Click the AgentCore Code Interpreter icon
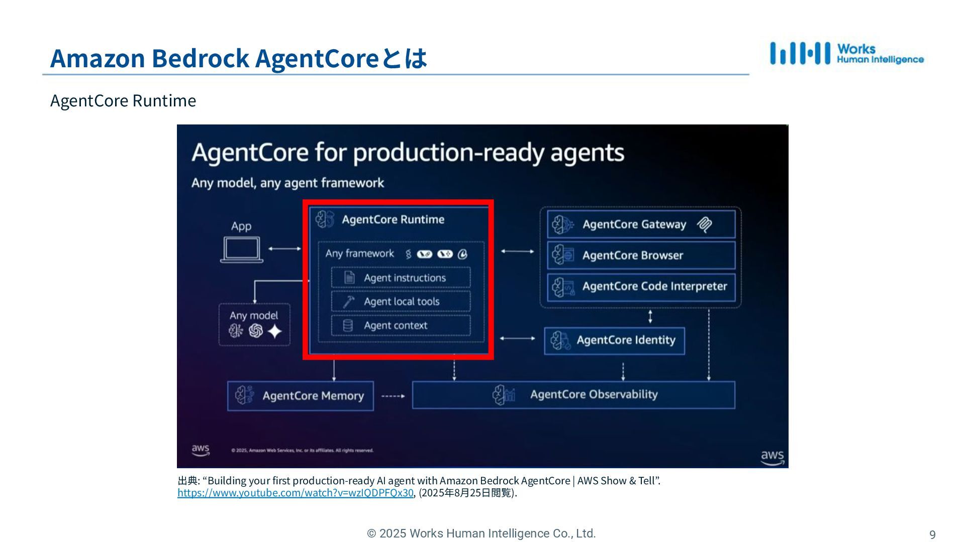 563,287
